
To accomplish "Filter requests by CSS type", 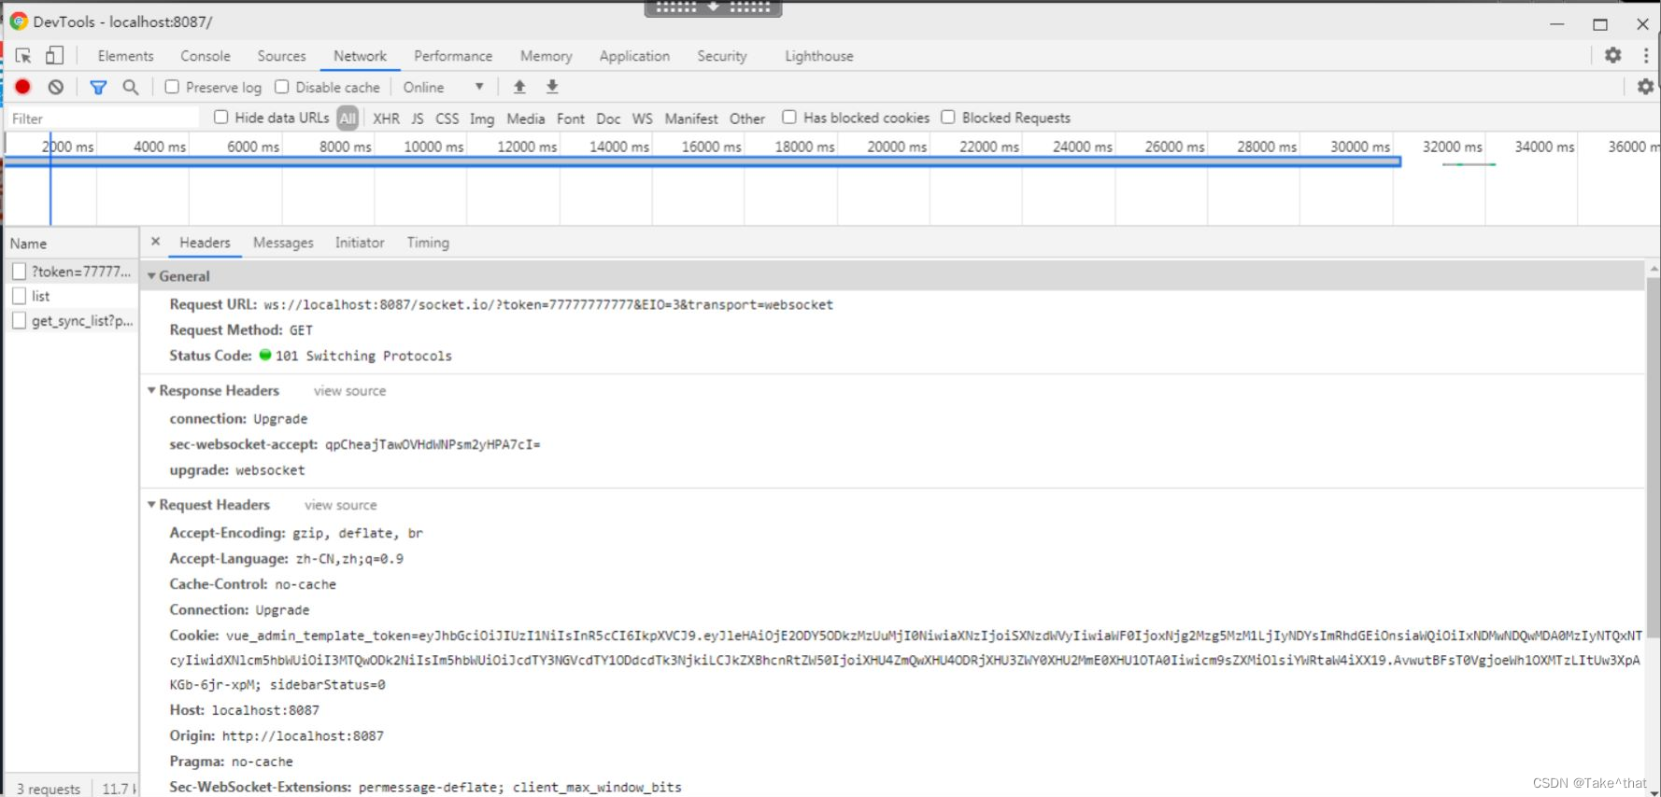I will tap(447, 119).
